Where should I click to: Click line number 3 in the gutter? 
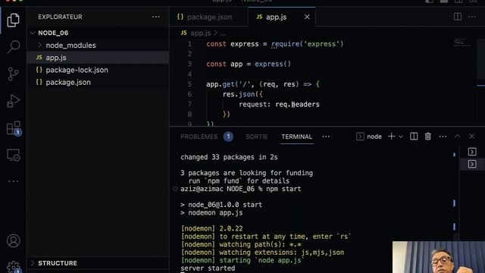(x=189, y=64)
